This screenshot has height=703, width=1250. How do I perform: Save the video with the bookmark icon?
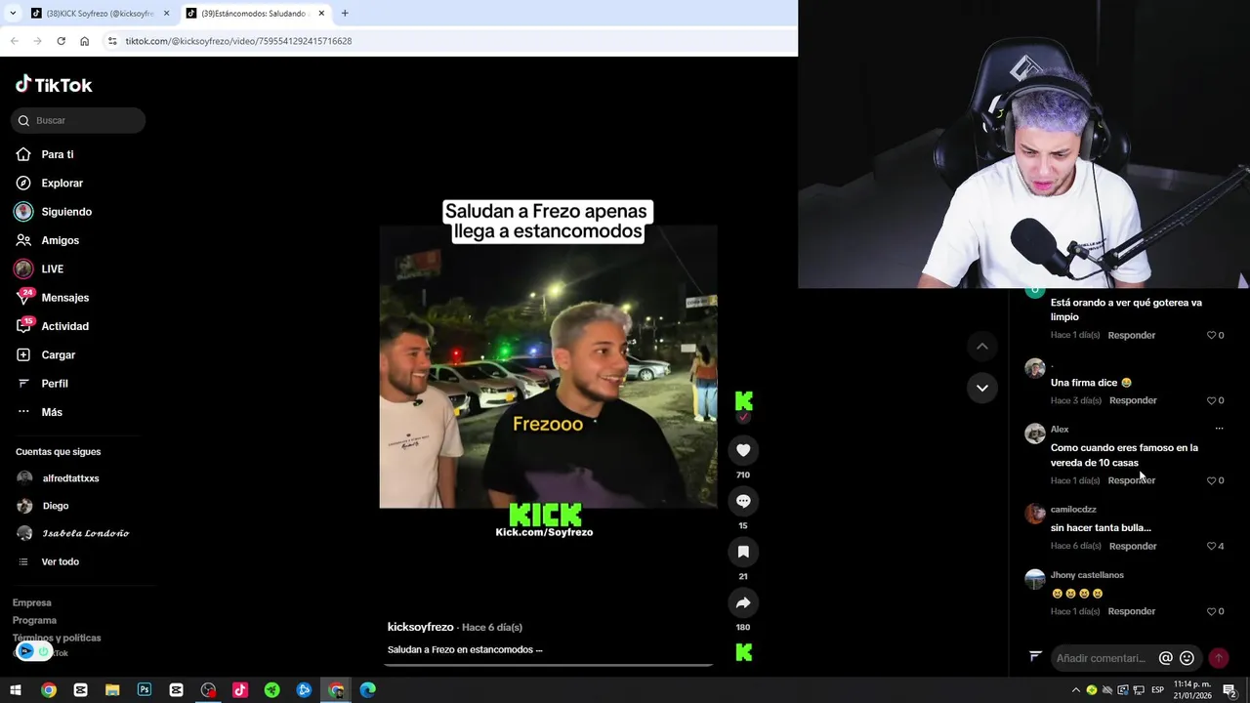pyautogui.click(x=743, y=552)
